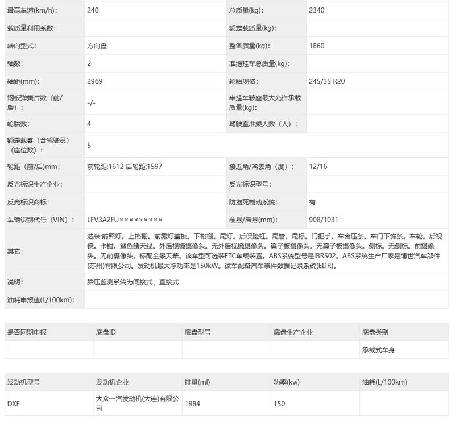This screenshot has height=421, width=455.
Task: Click the track value 前轮距:1612 后轮距:1597
Action: [x=125, y=167]
